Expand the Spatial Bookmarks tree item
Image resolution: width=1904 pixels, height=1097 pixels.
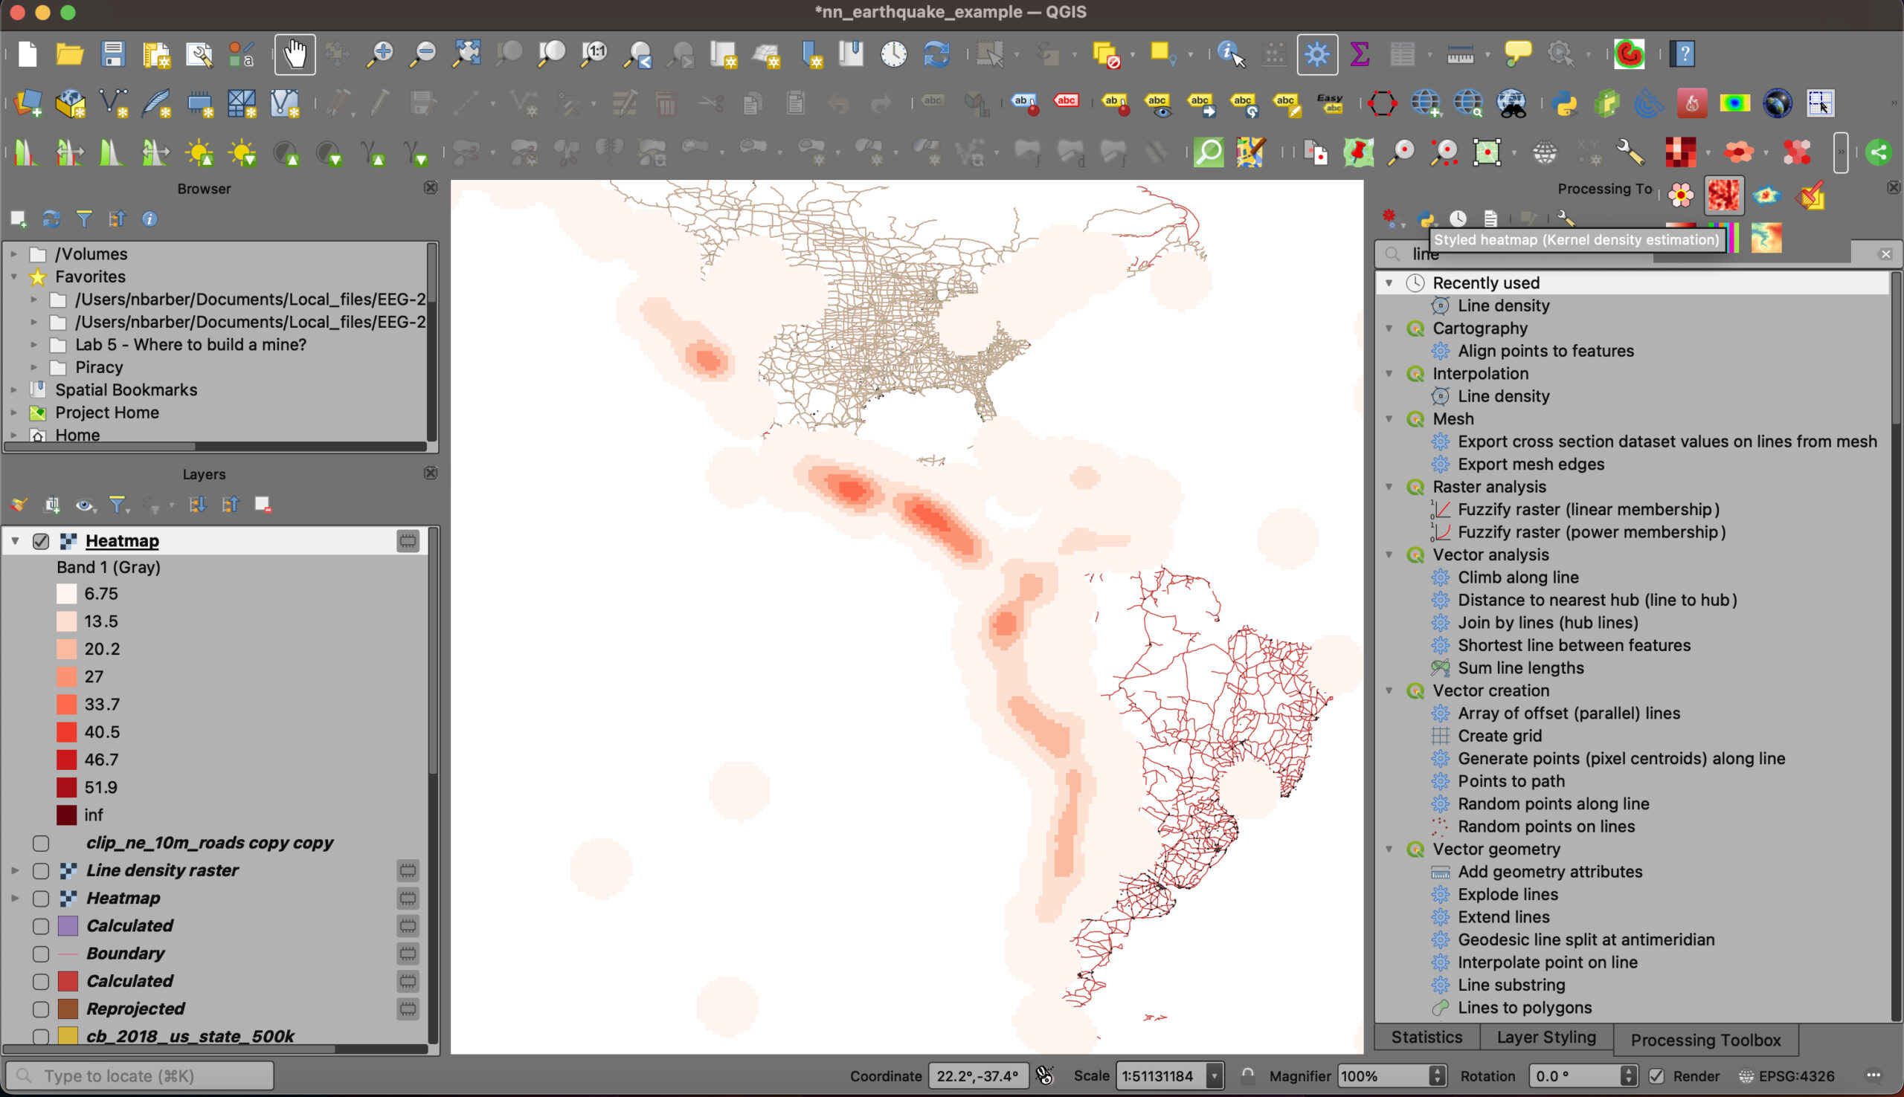14,389
